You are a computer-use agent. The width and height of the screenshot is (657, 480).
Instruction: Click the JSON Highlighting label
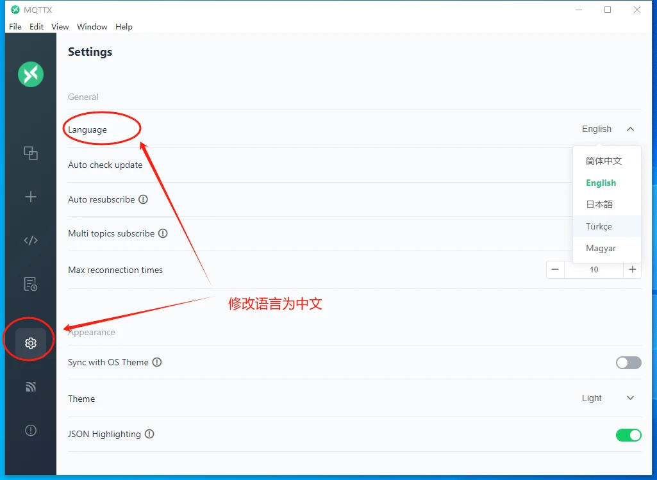click(104, 434)
